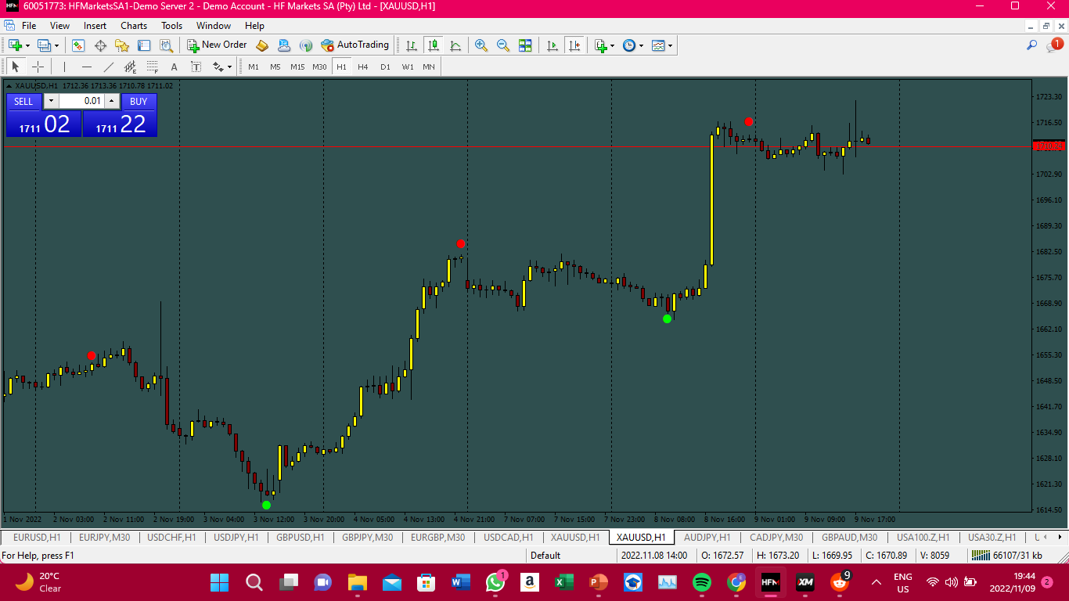
Task: Toggle chart Auto Scroll
Action: coord(552,45)
